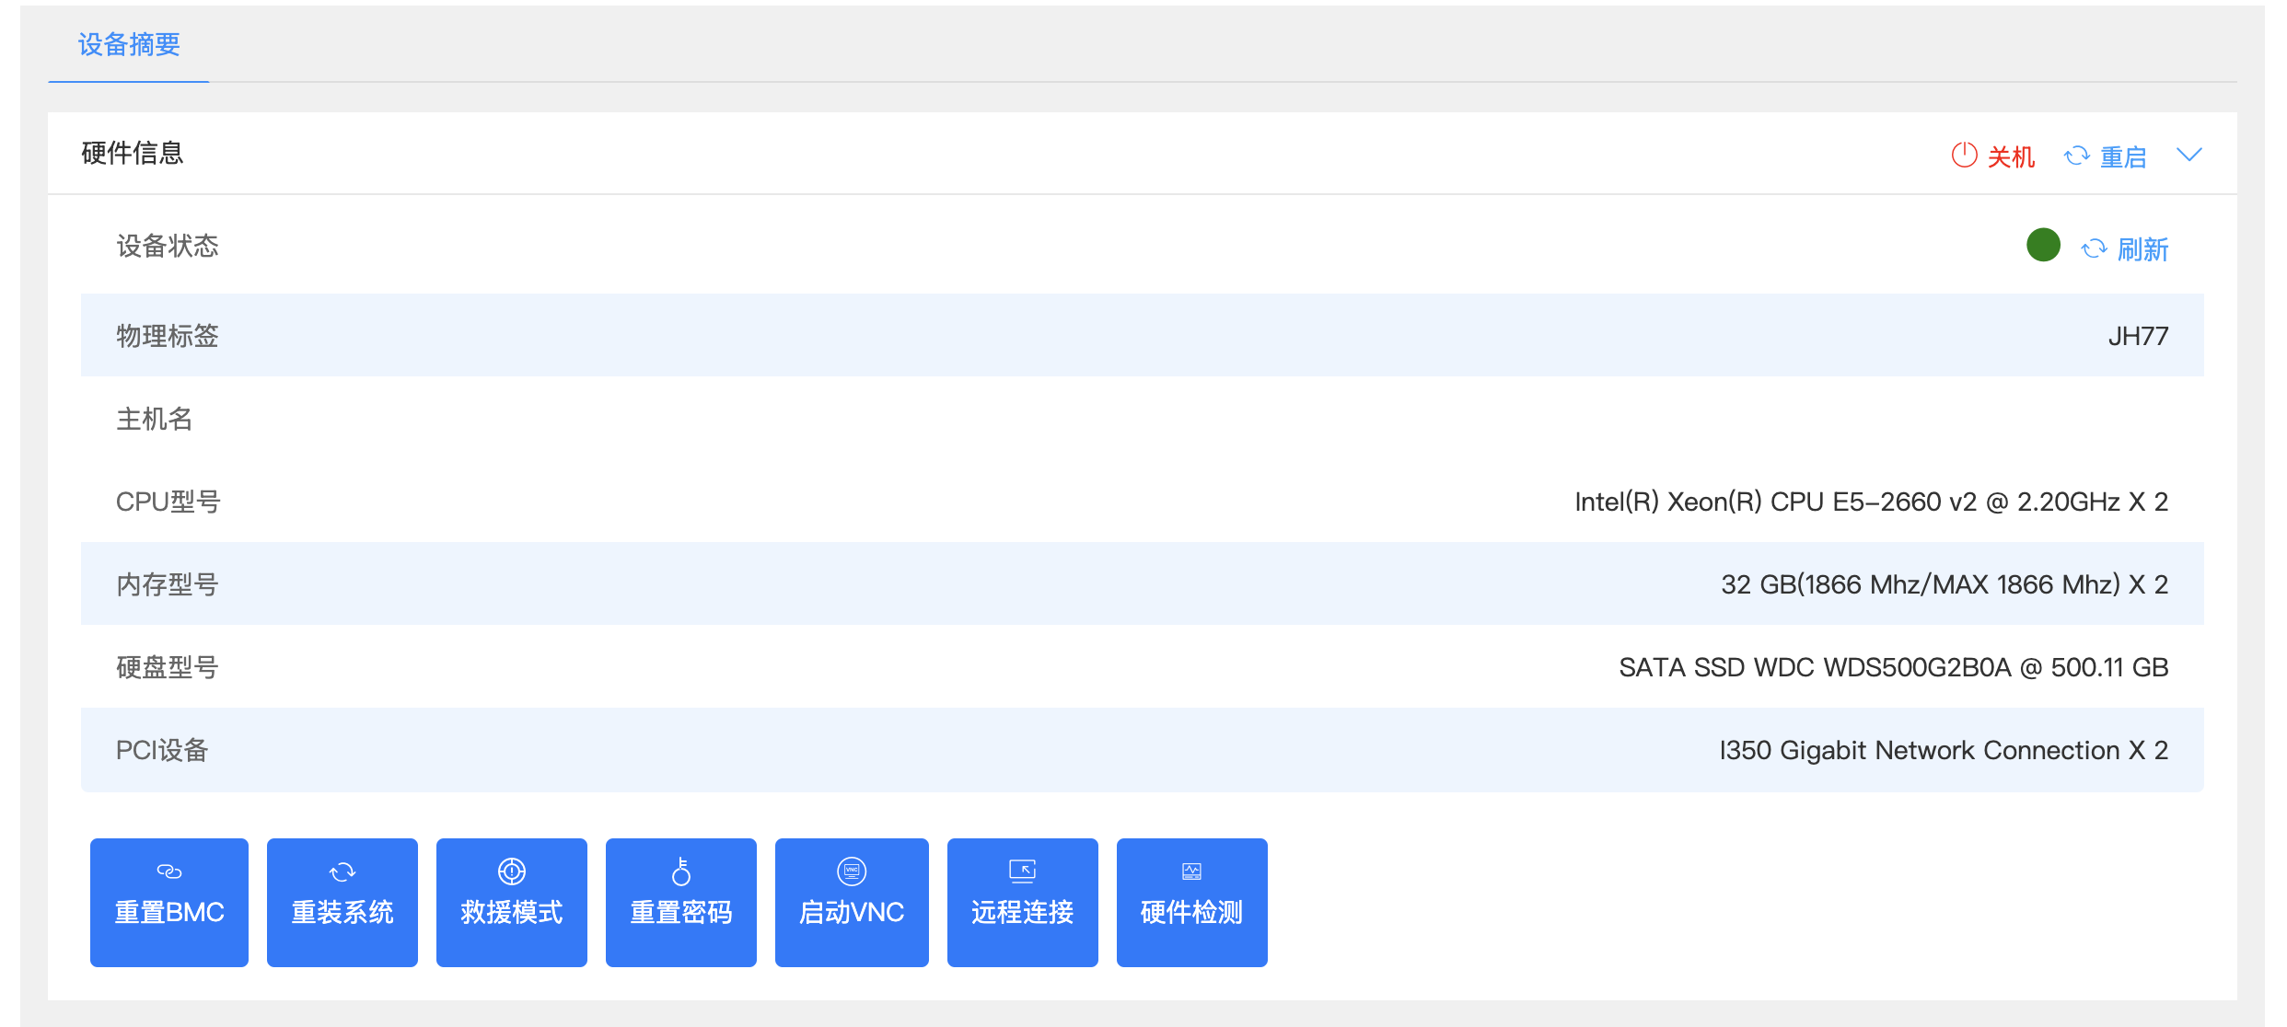Click the green device status indicator
The width and height of the screenshot is (2287, 1027).
click(2043, 245)
